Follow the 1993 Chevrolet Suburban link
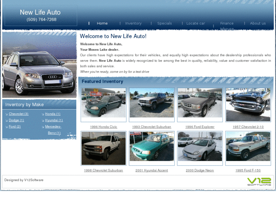Image resolution: width=276 pixels, height=207 pixels. (x=151, y=127)
